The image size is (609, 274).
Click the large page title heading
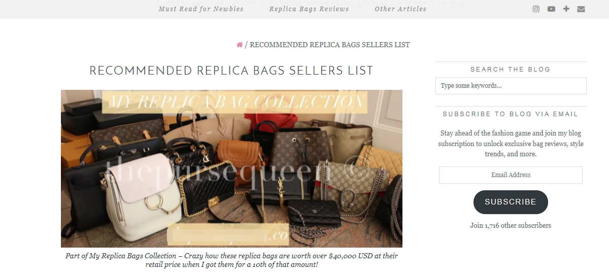231,71
